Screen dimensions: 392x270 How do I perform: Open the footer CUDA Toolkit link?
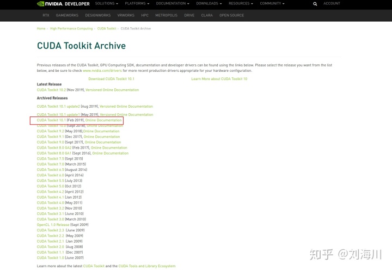point(94,266)
